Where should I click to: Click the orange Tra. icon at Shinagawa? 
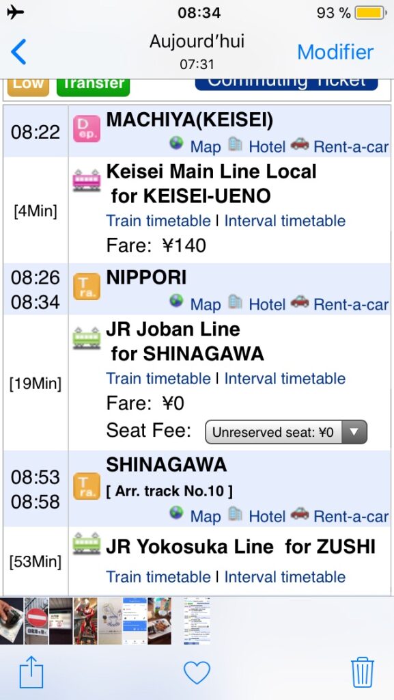pos(87,486)
